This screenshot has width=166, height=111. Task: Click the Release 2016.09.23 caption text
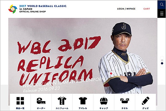click(x=41, y=89)
